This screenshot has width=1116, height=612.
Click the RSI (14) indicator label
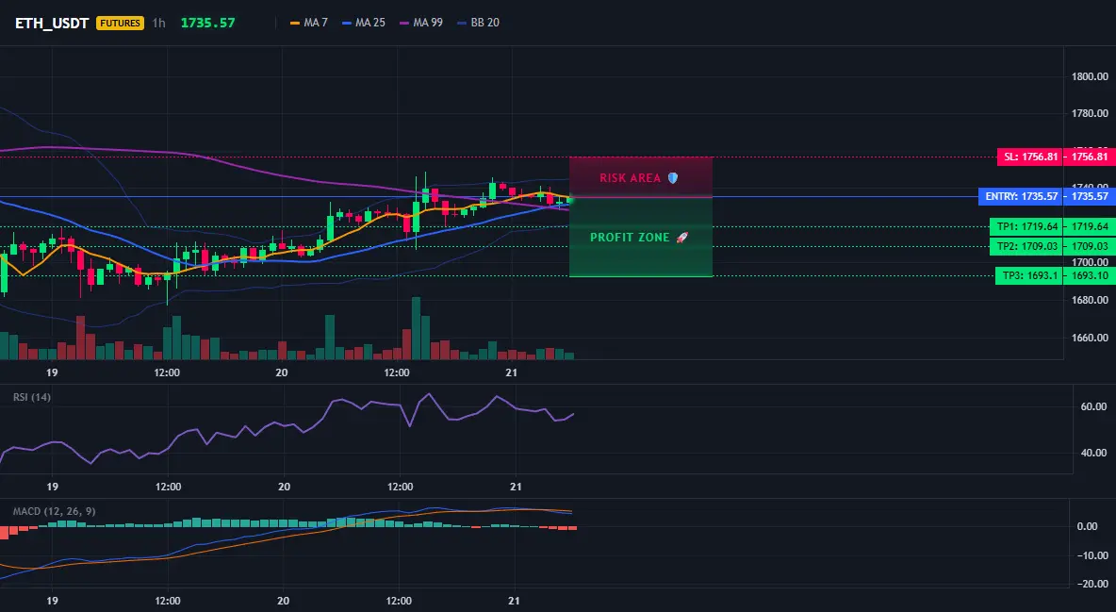[32, 397]
